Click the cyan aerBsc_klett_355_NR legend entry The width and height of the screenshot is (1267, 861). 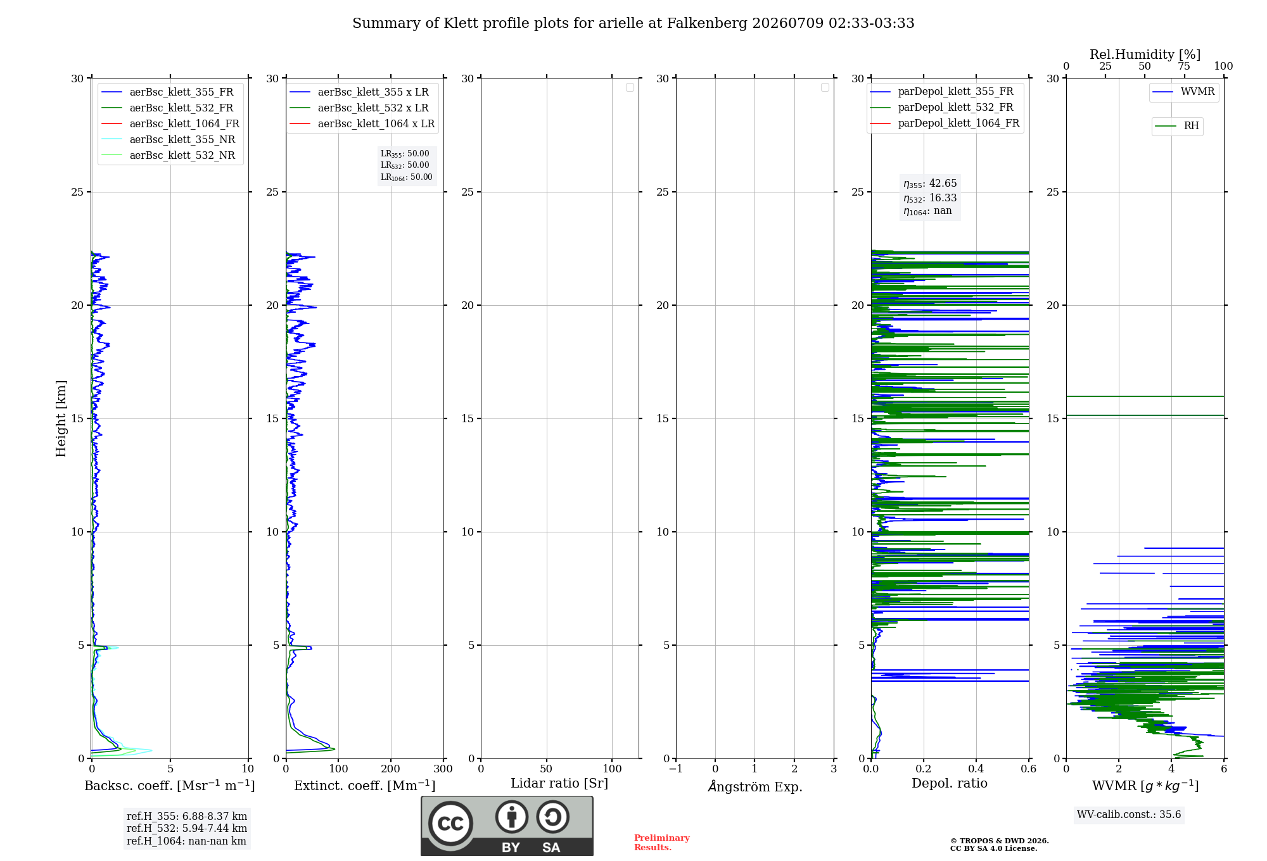tap(169, 139)
